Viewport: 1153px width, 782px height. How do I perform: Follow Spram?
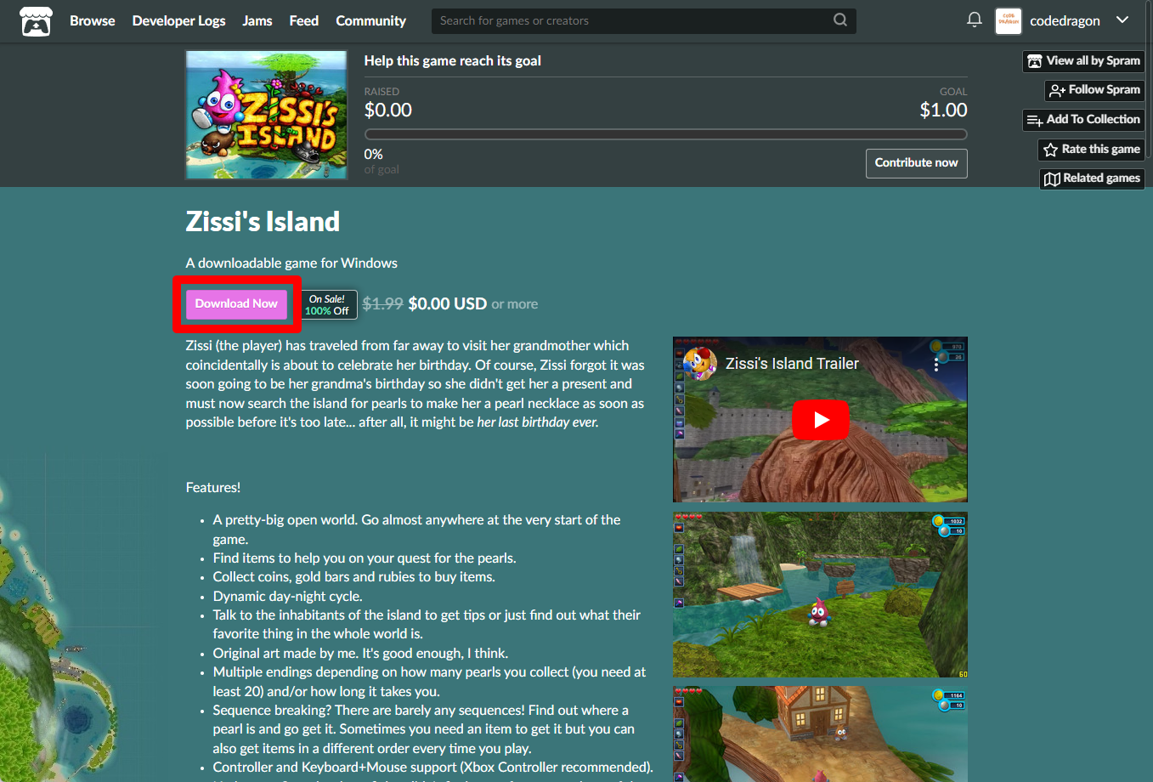click(x=1094, y=90)
